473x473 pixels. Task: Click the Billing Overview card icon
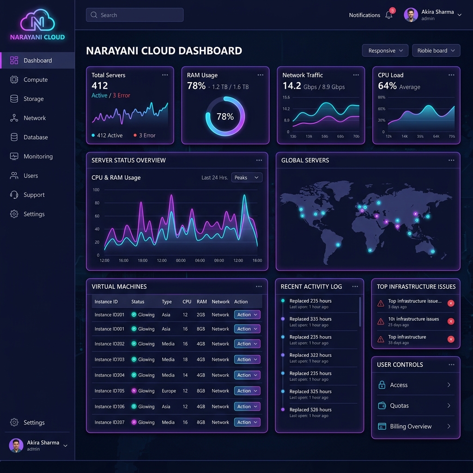coord(382,426)
